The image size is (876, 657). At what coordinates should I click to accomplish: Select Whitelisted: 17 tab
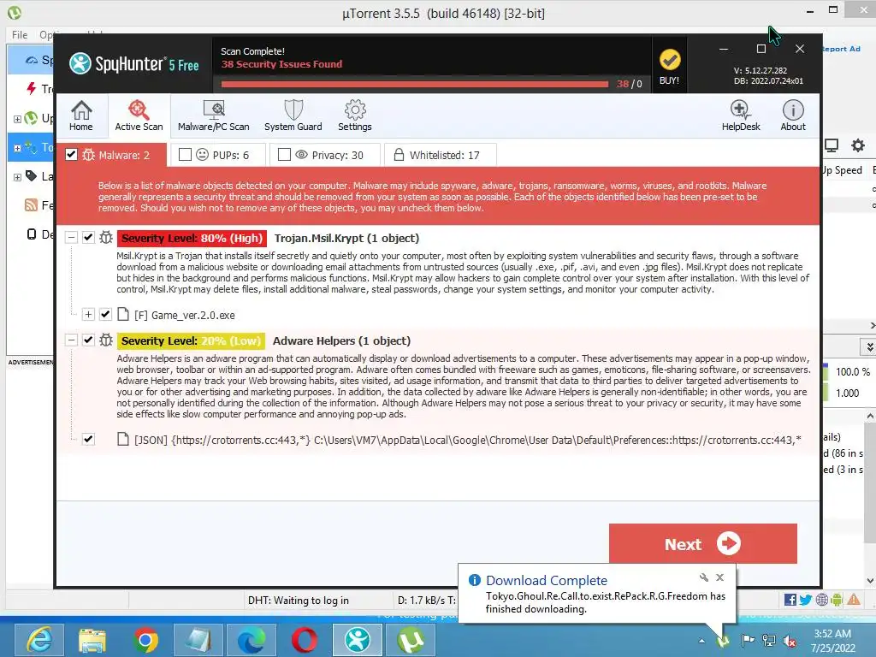click(x=441, y=155)
